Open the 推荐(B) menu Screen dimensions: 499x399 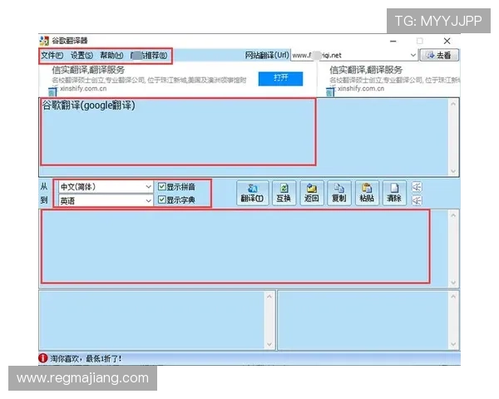coord(149,56)
